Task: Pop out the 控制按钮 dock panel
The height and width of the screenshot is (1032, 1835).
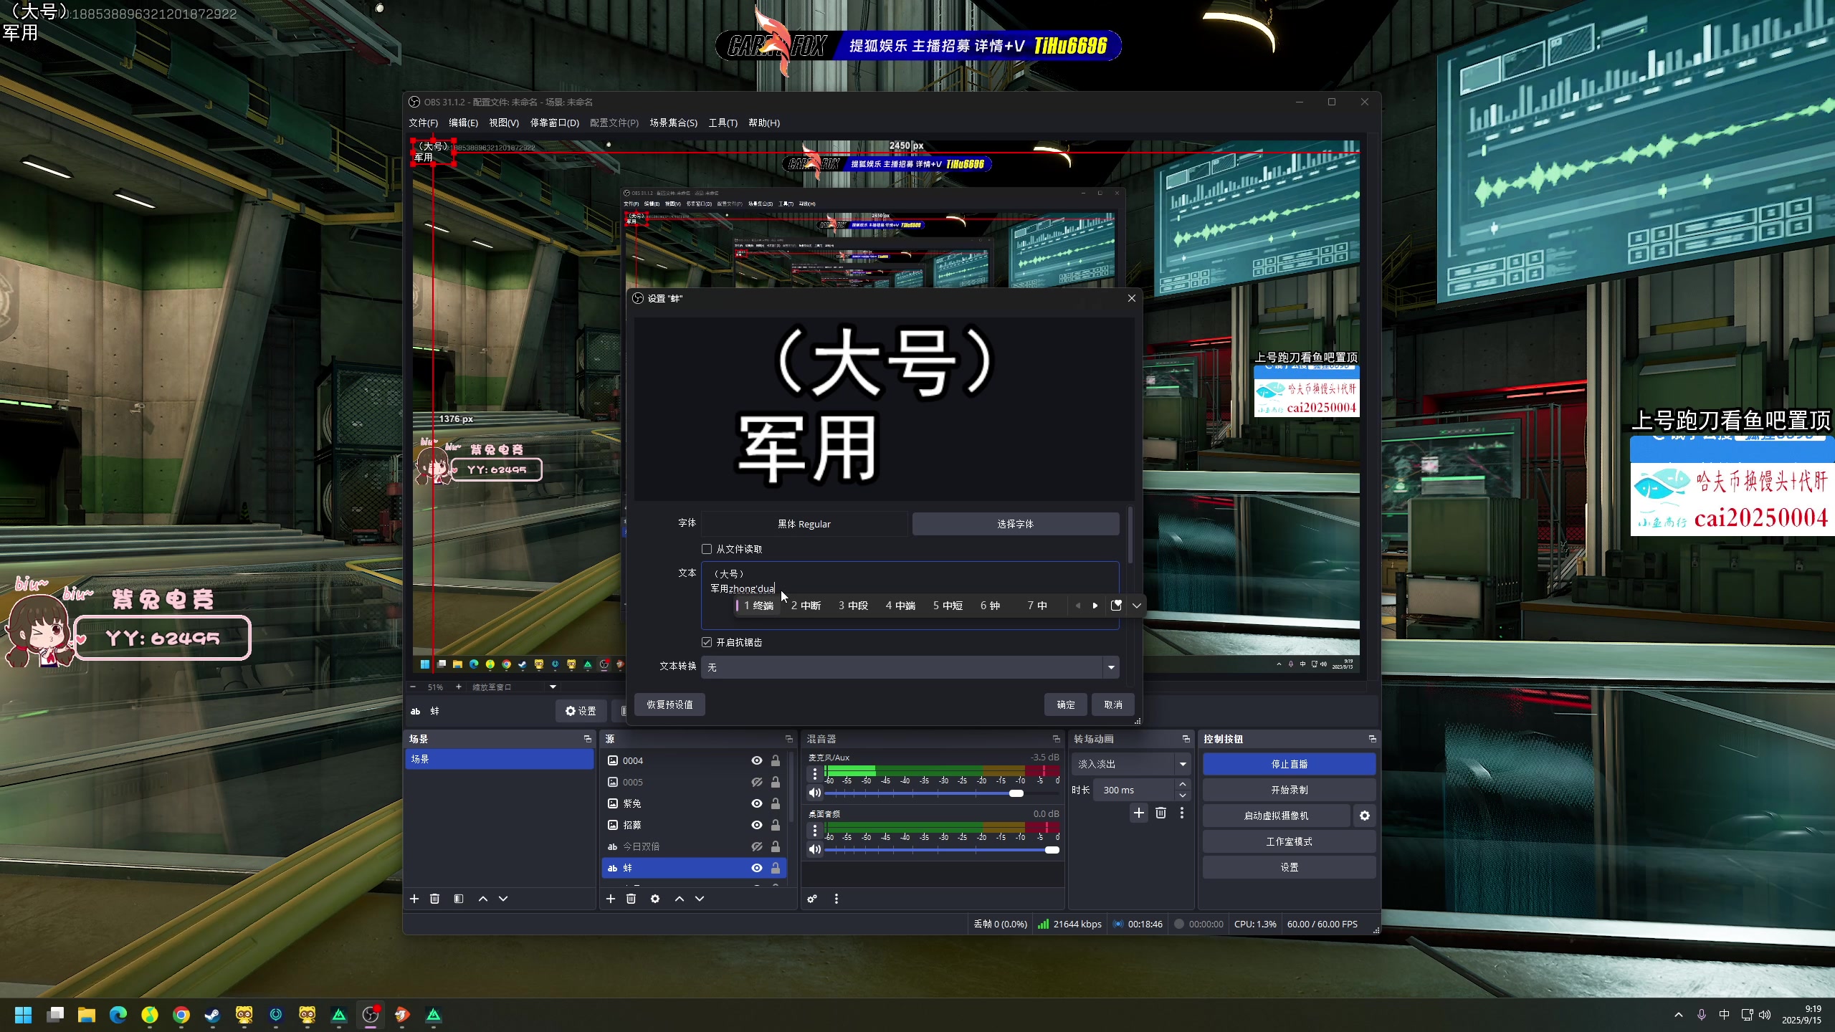Action: (1372, 739)
